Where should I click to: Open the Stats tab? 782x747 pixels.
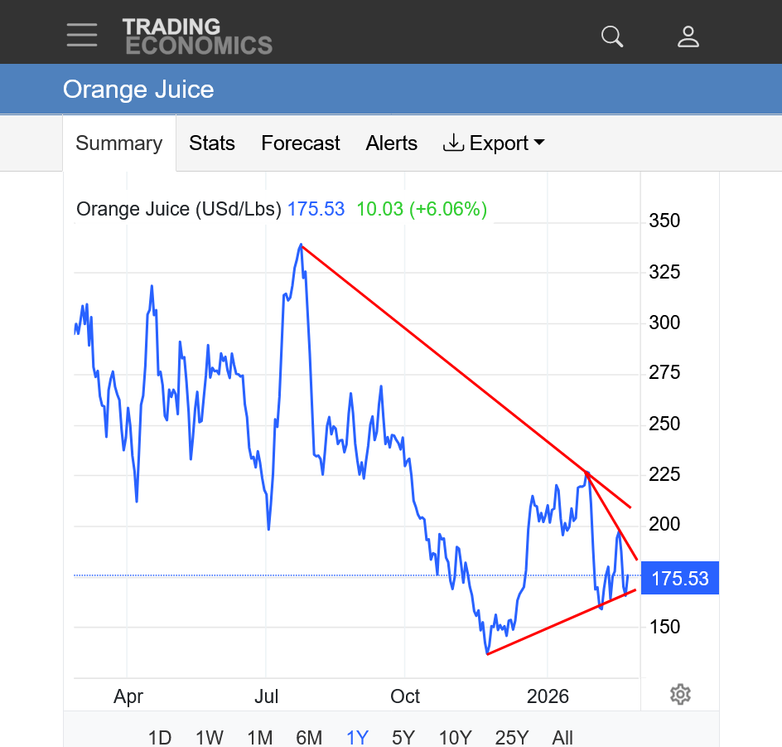point(212,143)
